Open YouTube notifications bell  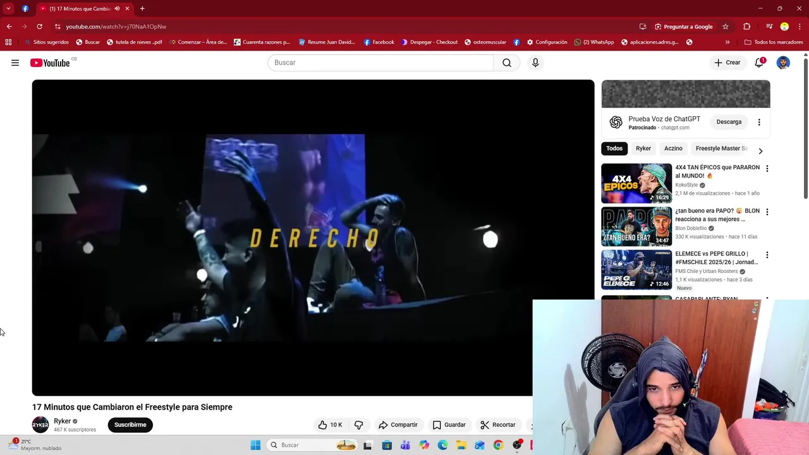click(x=759, y=63)
